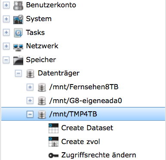The width and height of the screenshot is (166, 160).
Task: Open the Zugriffsrechte ändern entry
Action: [x=98, y=155]
